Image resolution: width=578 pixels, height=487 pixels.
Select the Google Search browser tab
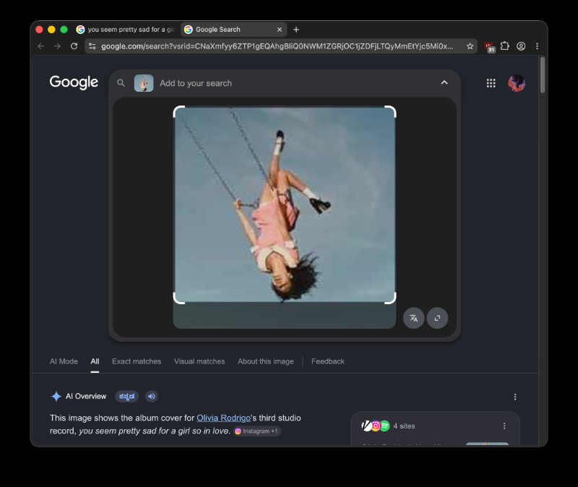click(x=233, y=30)
